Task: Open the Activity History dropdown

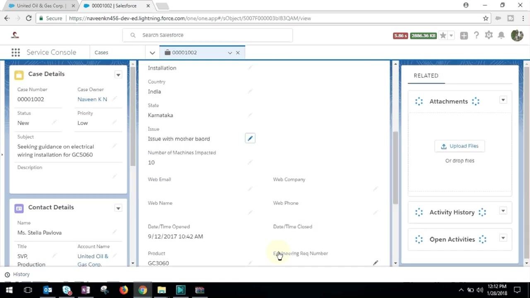Action: coord(503,211)
